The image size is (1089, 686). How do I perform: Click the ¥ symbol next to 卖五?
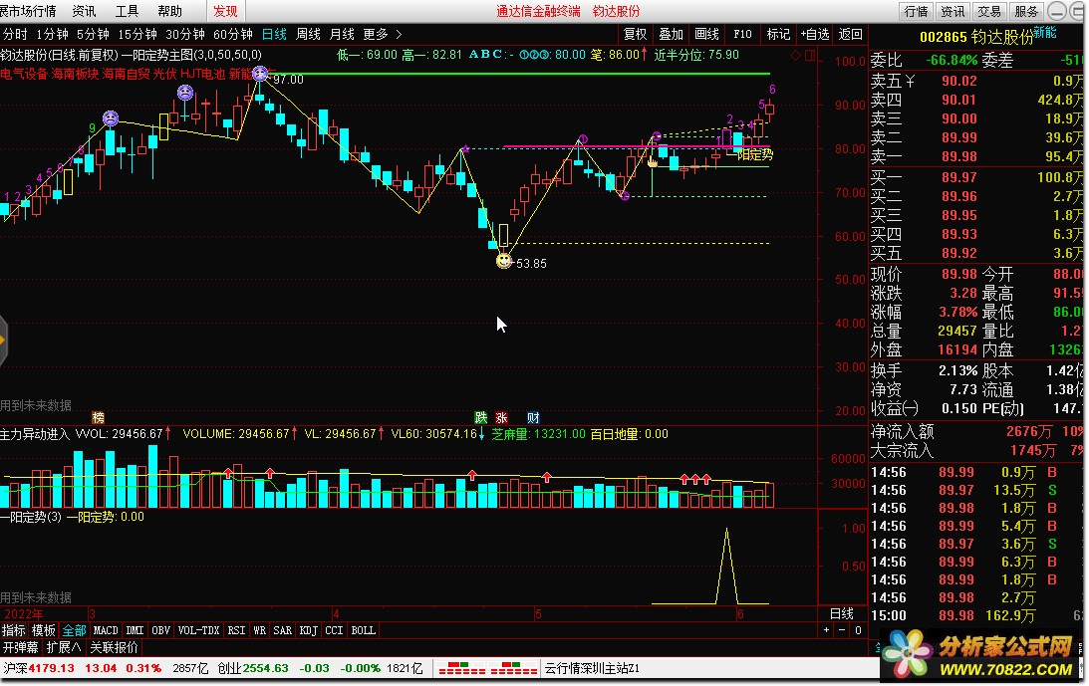pos(909,82)
